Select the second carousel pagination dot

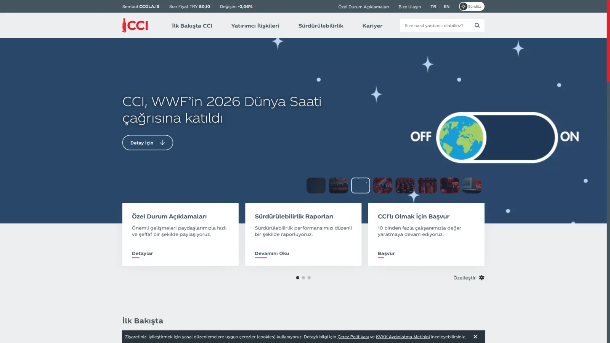[303, 278]
